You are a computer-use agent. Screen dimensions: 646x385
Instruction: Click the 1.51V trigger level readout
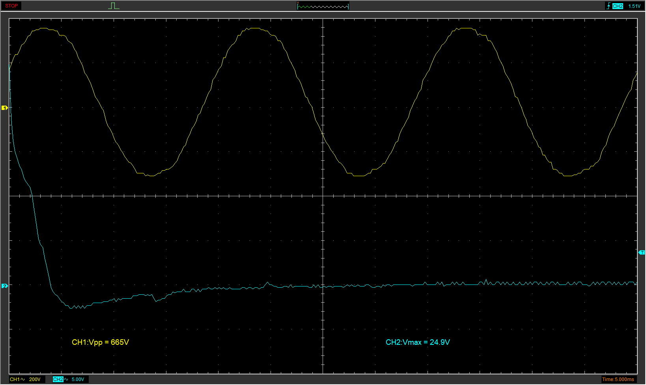634,6
